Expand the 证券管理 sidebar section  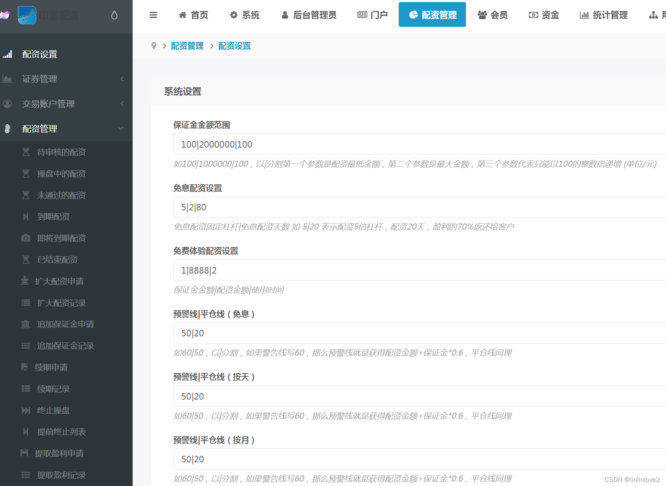tap(66, 79)
